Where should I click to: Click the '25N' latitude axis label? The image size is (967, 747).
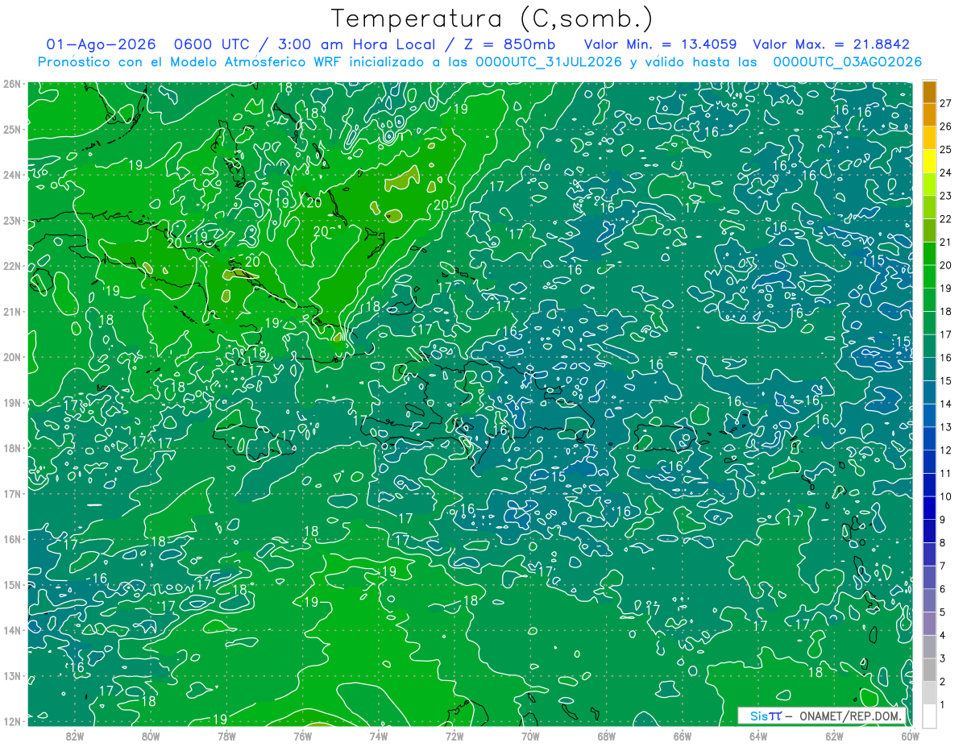(x=11, y=129)
